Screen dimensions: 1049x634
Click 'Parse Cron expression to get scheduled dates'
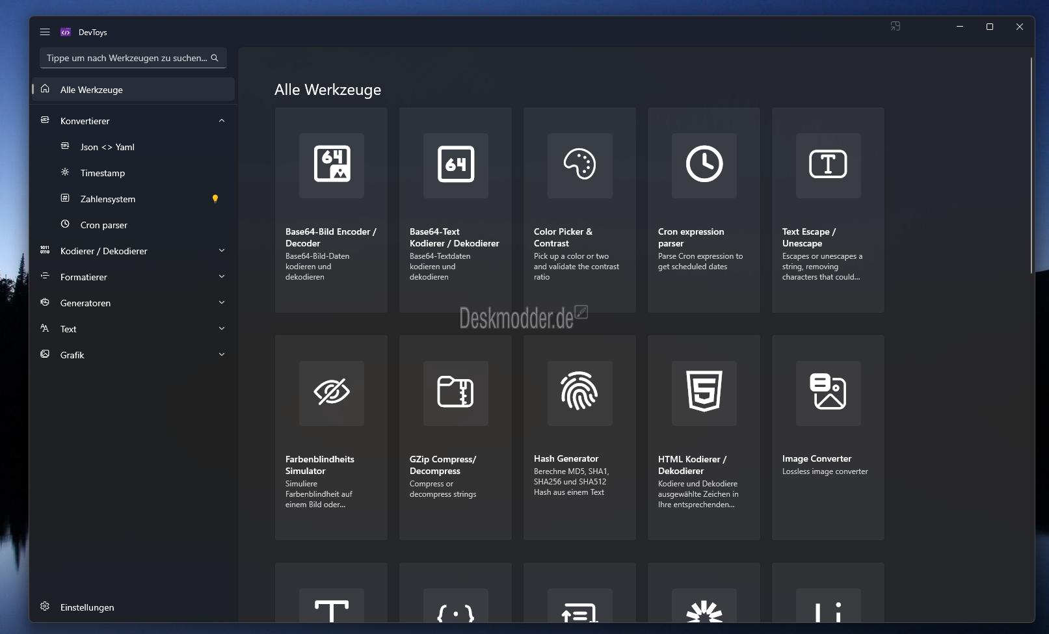[700, 261]
